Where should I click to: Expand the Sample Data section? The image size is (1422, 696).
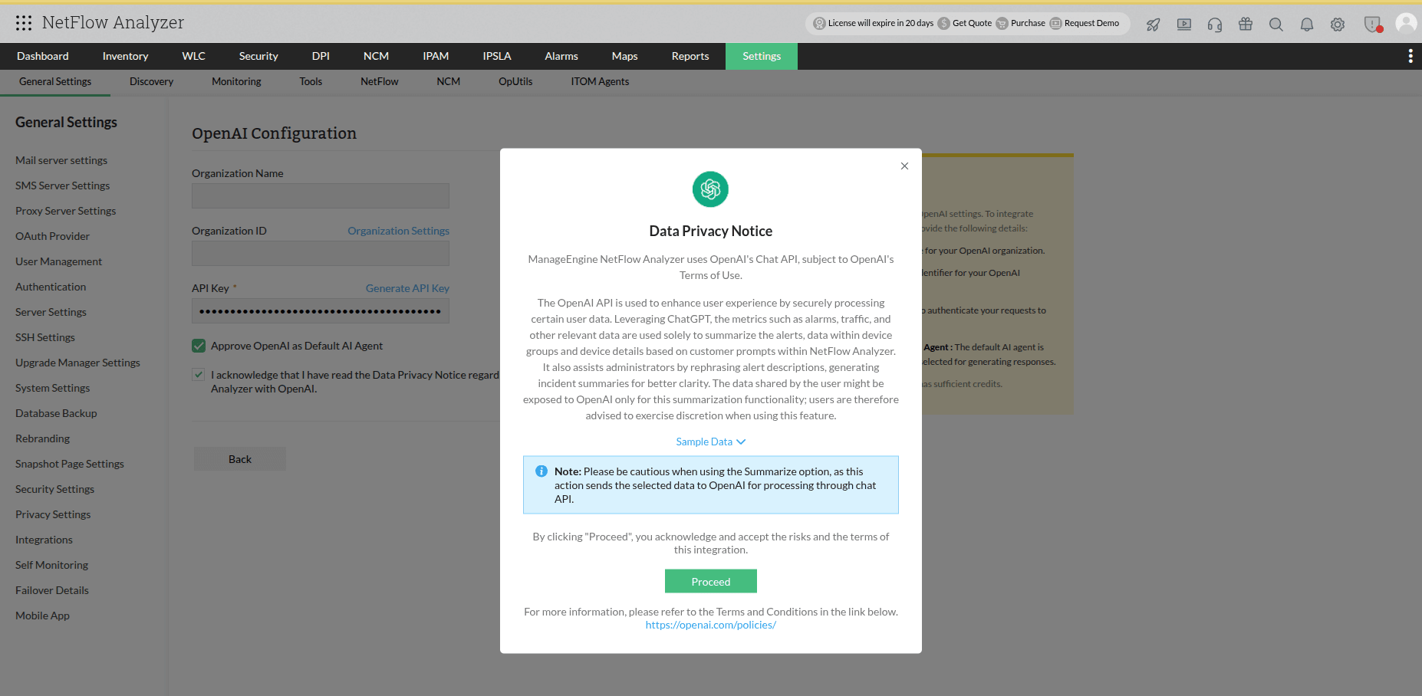pos(710,442)
